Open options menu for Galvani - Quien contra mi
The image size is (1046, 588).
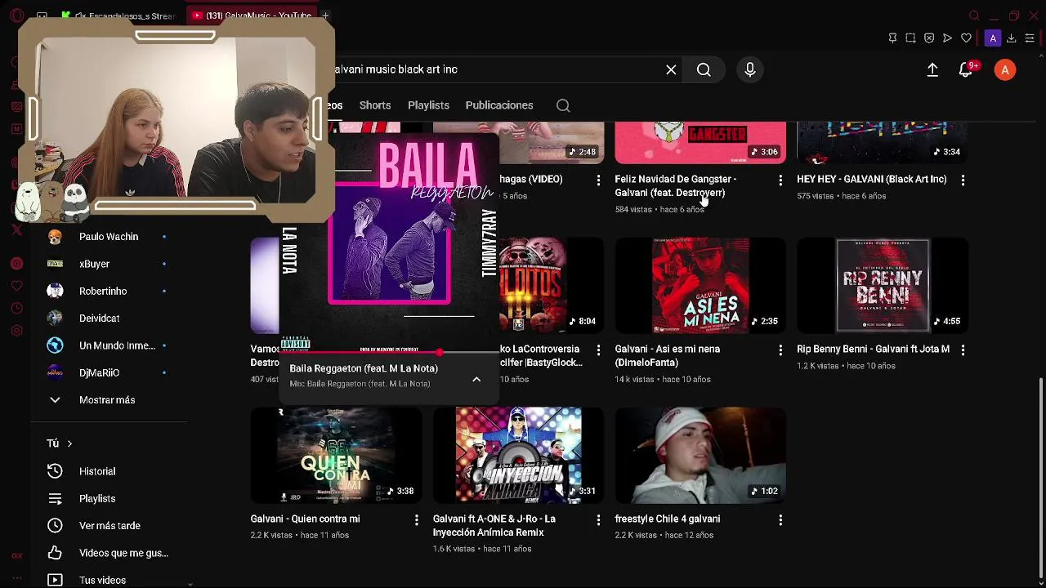coord(416,519)
